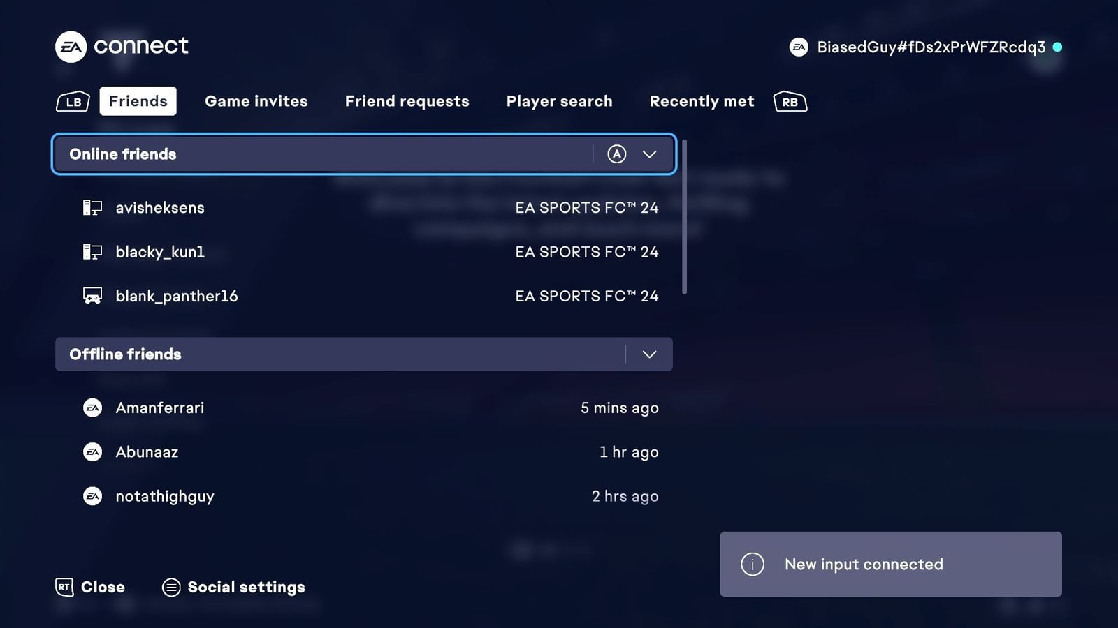Open the Recently met tab

tap(702, 101)
